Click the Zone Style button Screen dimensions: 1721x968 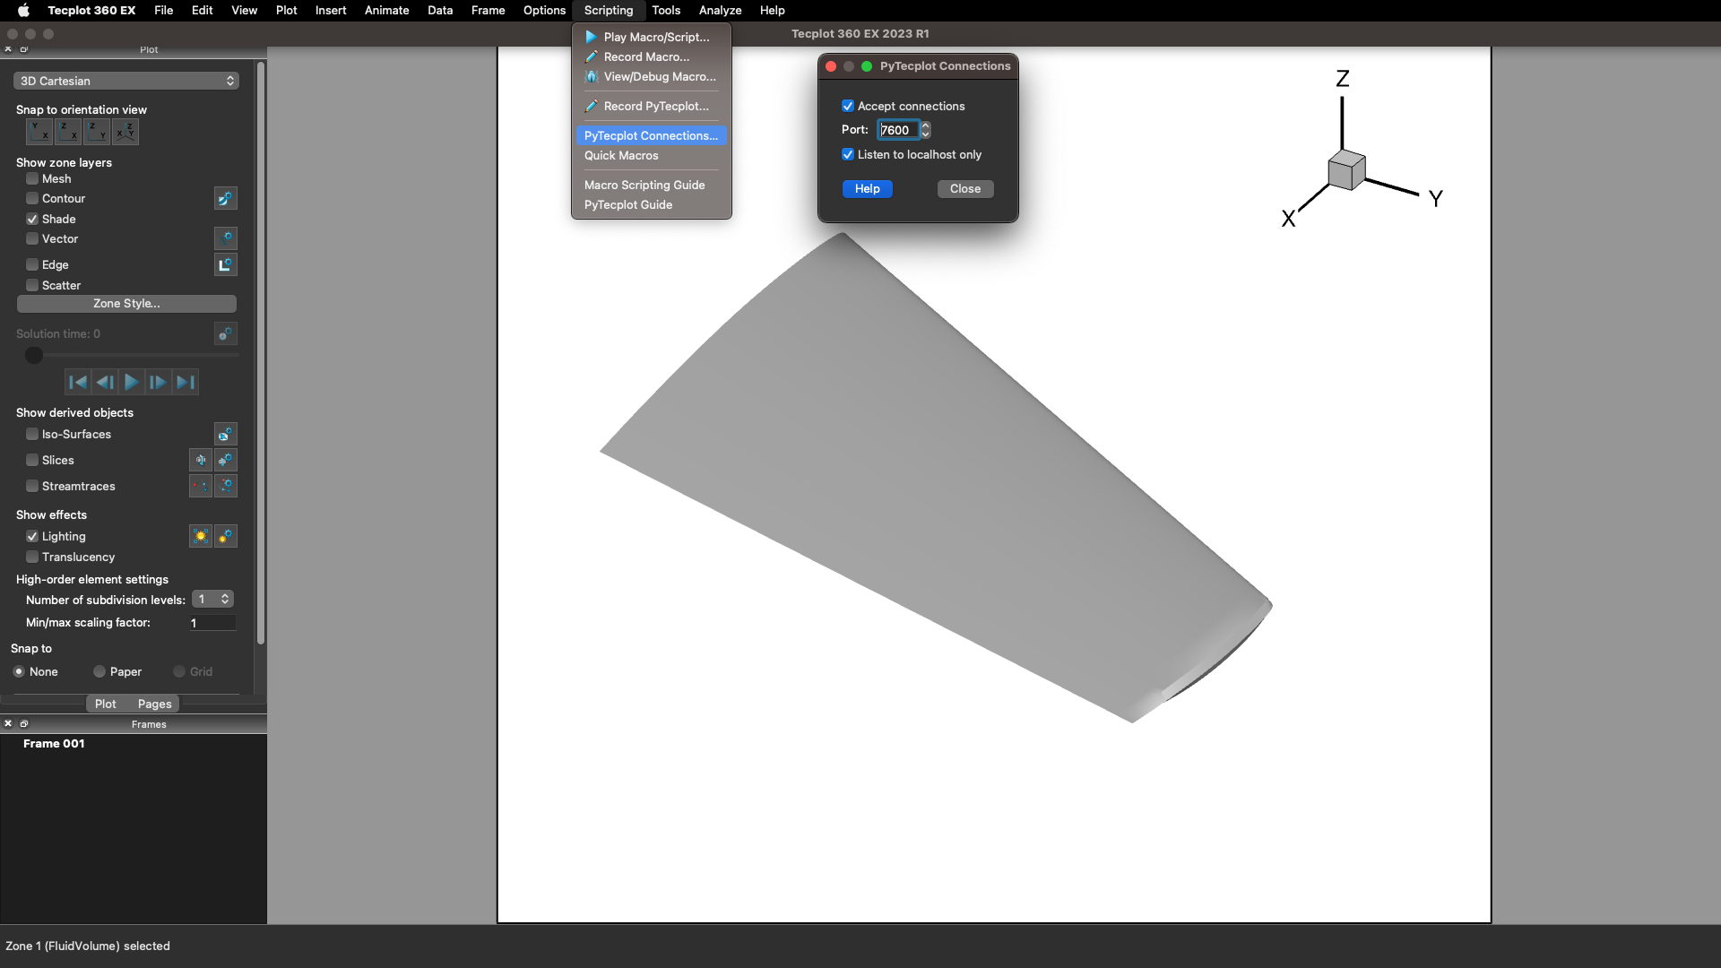point(126,303)
